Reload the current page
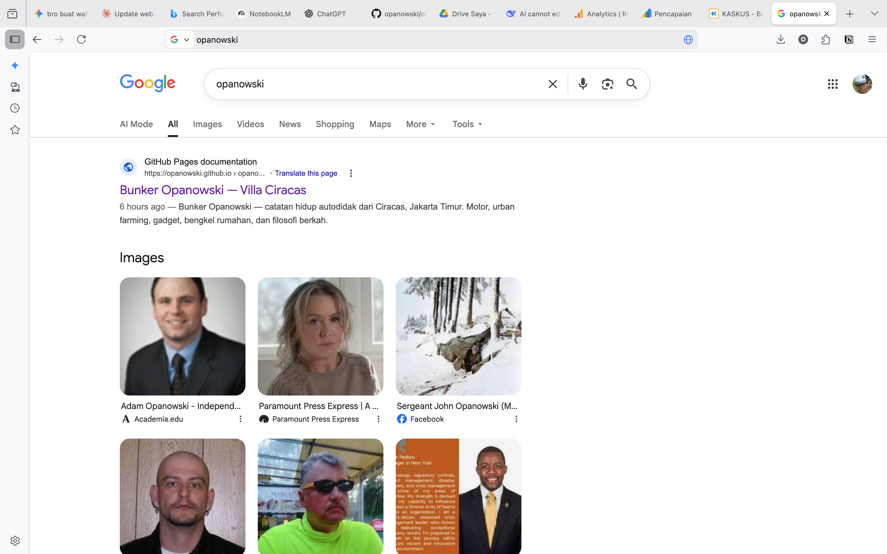The image size is (887, 554). [x=81, y=39]
